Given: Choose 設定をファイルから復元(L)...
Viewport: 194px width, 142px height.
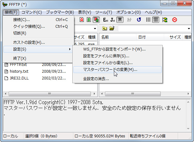Looking at the screenshot, I should coord(117,63).
